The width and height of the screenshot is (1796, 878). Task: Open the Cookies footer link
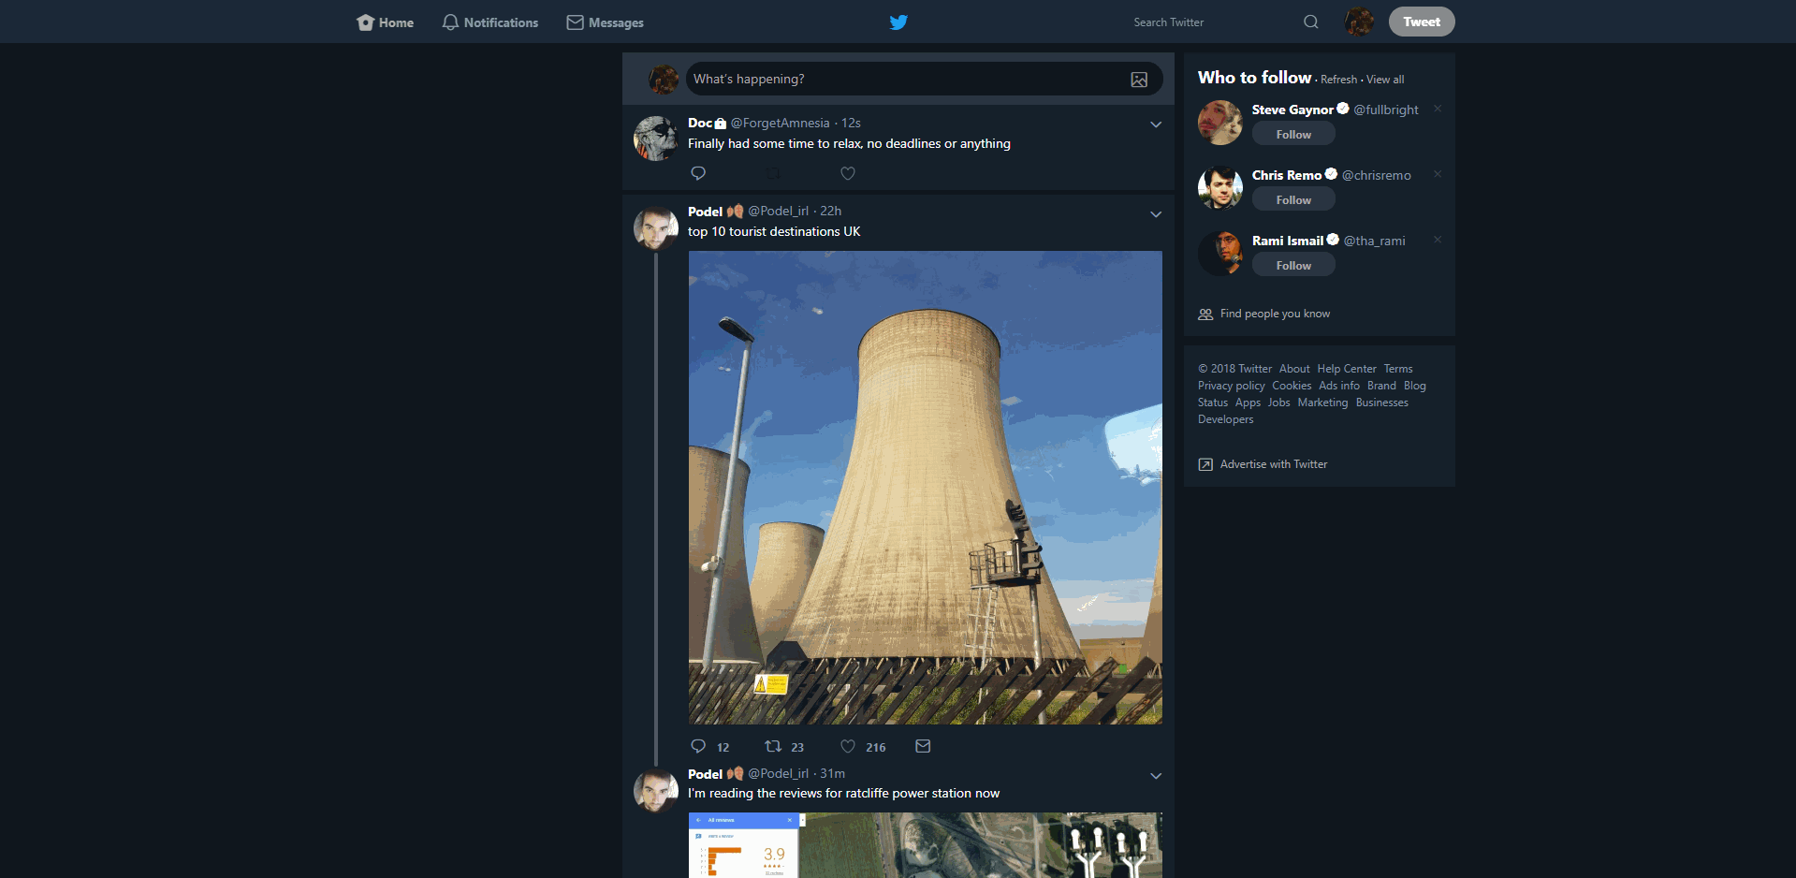[1292, 386]
